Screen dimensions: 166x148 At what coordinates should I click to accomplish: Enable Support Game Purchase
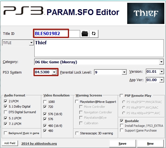point(122,130)
